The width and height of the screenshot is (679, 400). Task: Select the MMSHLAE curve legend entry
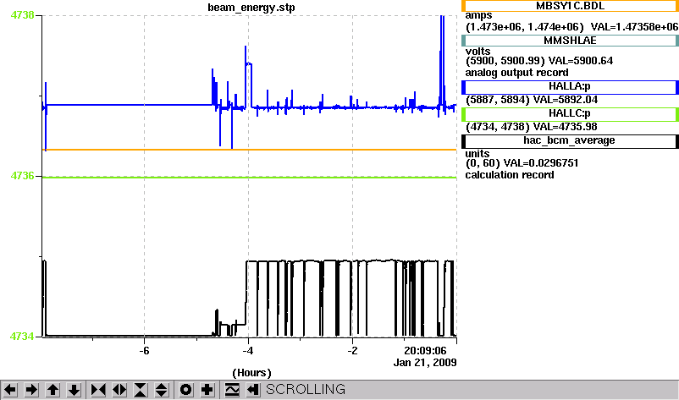click(570, 41)
